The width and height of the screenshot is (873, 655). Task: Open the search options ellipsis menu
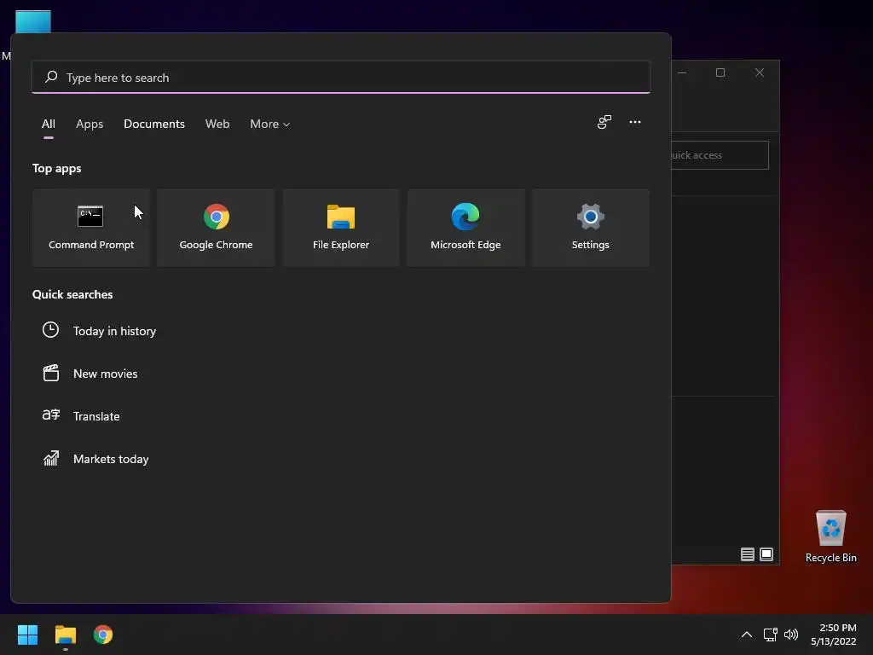(634, 122)
